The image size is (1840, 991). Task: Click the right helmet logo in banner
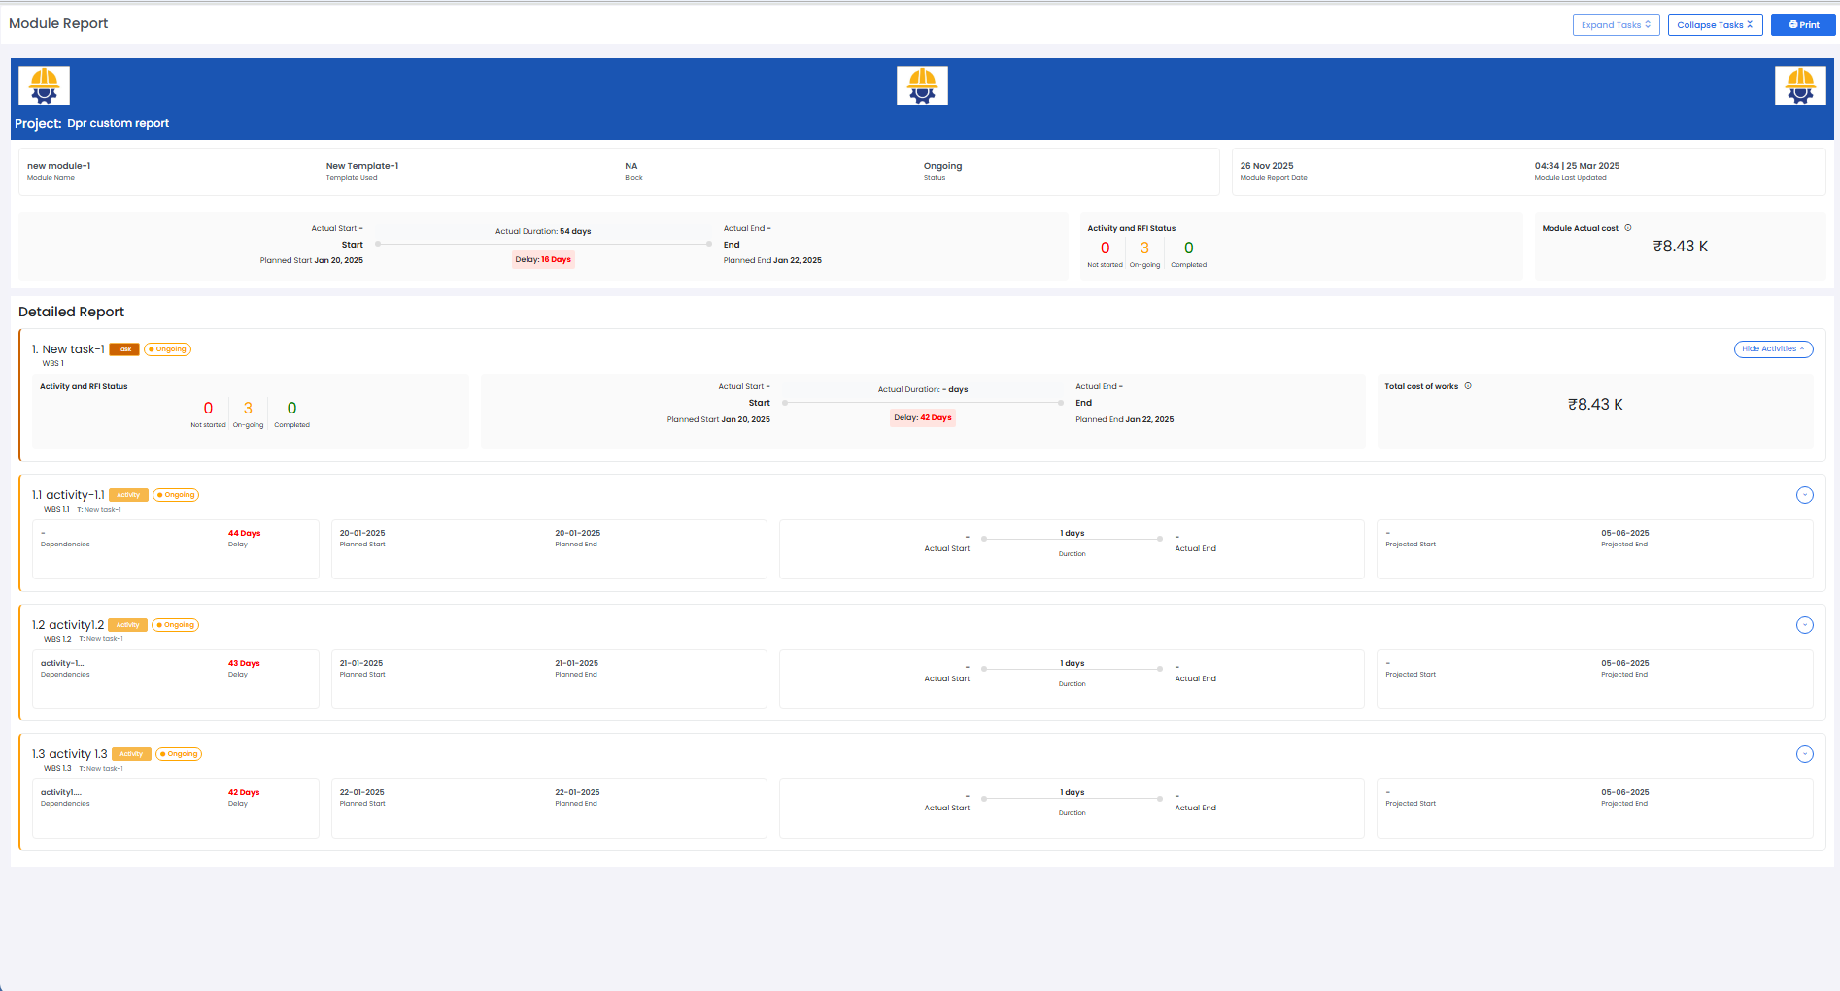coord(1799,85)
